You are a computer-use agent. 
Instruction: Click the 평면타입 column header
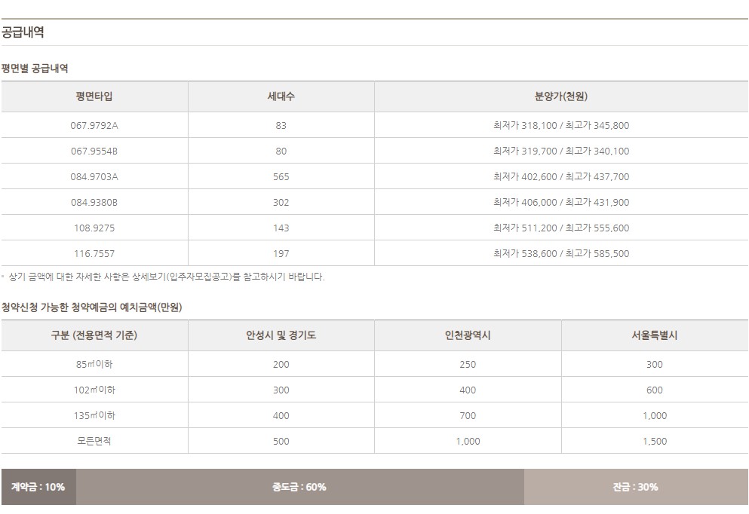coord(94,96)
